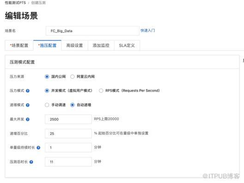The width and height of the screenshot is (244, 183).
Task: Go to 性能测试PTS breadcrumb
Action: pyautogui.click(x=15, y=3)
